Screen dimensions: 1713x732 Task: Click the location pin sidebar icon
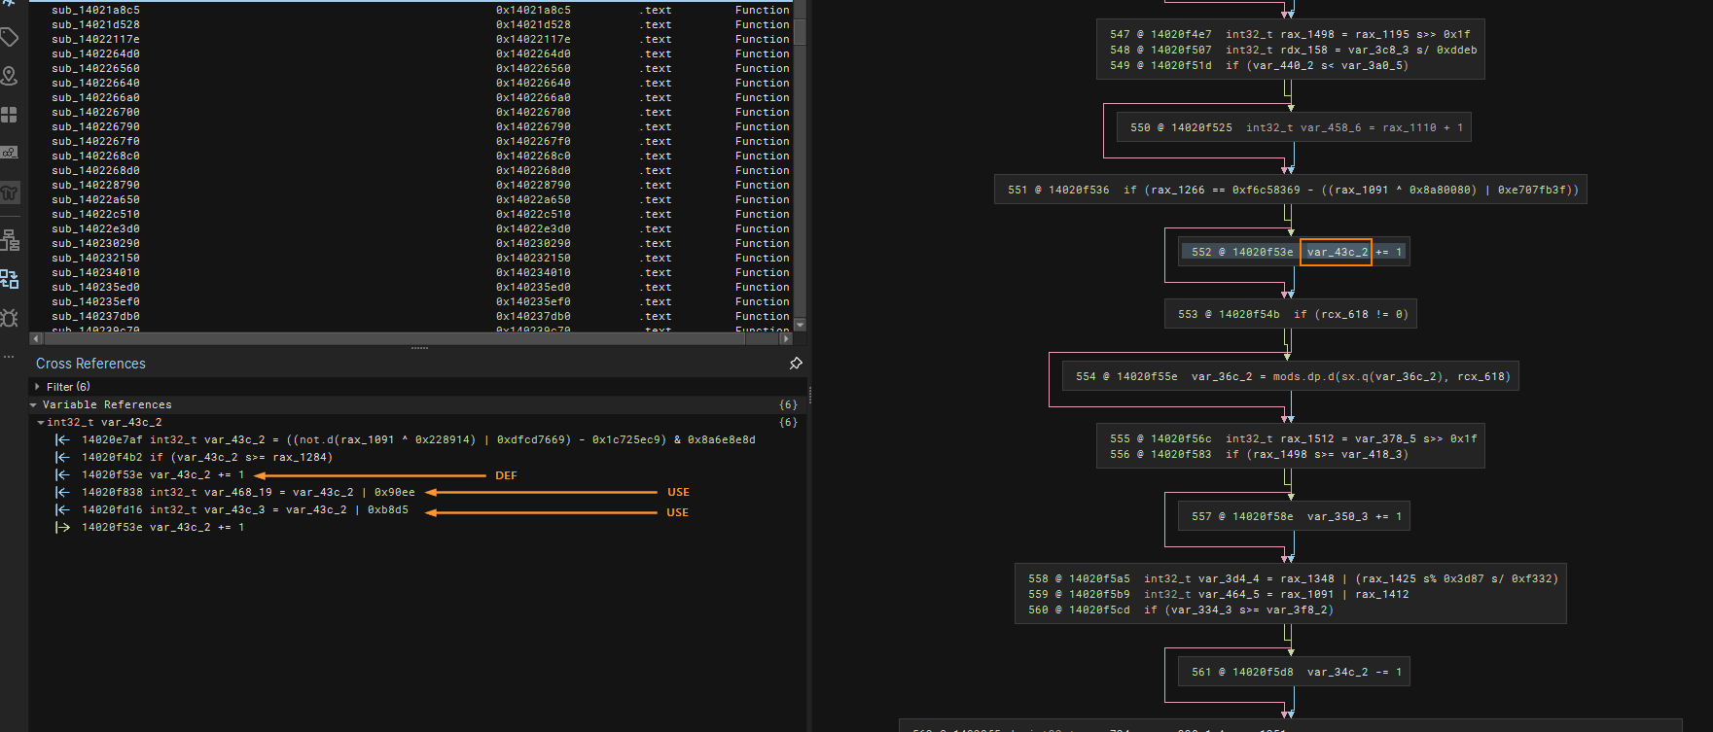(10, 76)
